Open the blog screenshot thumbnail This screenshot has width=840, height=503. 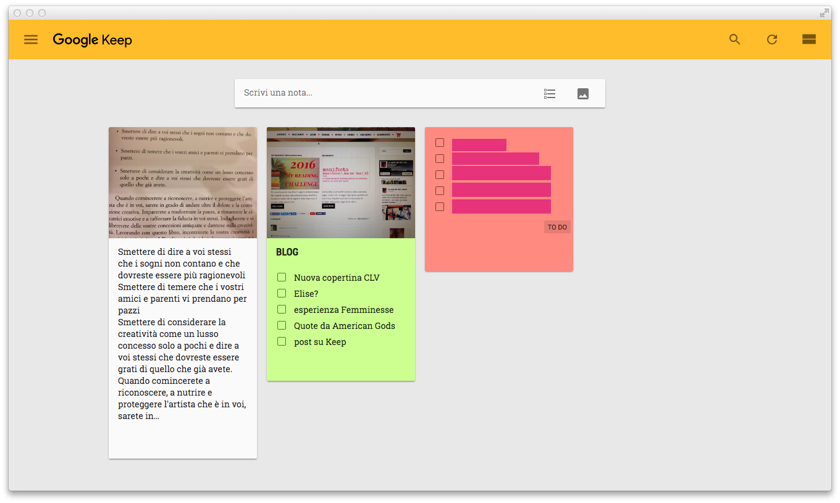[x=341, y=183]
